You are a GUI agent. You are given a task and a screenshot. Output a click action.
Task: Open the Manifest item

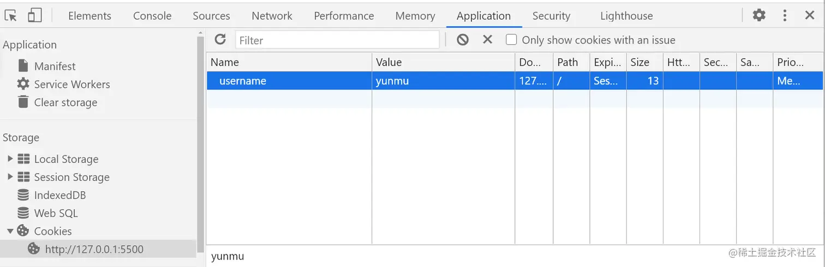point(55,66)
